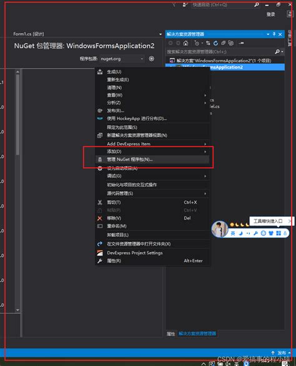The width and height of the screenshot is (296, 366).
Task: Click the quick launch search magnifier icon
Action: [257, 4]
